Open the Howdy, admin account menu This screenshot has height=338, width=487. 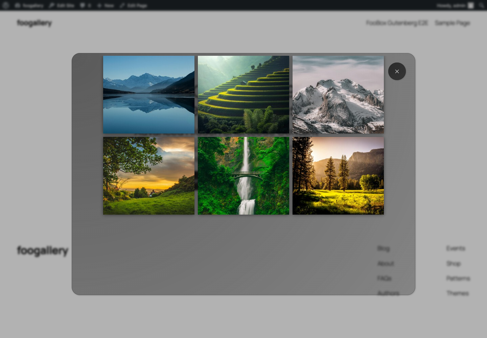coord(455,5)
